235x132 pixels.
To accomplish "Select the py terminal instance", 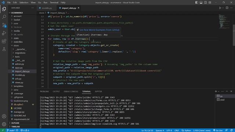I will [225, 96].
